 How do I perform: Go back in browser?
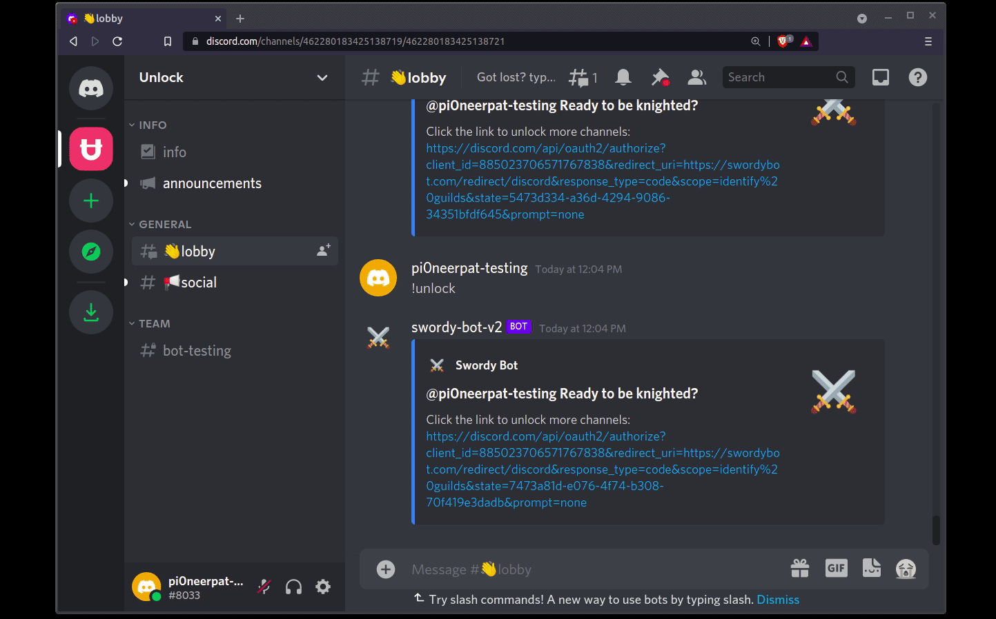[73, 41]
